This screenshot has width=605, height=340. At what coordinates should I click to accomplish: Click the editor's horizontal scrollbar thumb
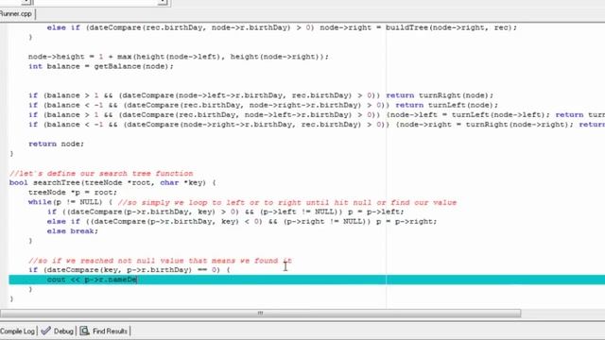[x=261, y=313]
